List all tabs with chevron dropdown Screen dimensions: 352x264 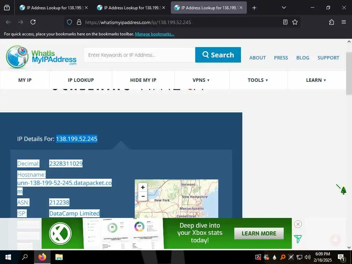point(284,8)
